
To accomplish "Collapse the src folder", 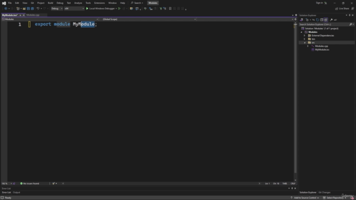I will [305, 43].
